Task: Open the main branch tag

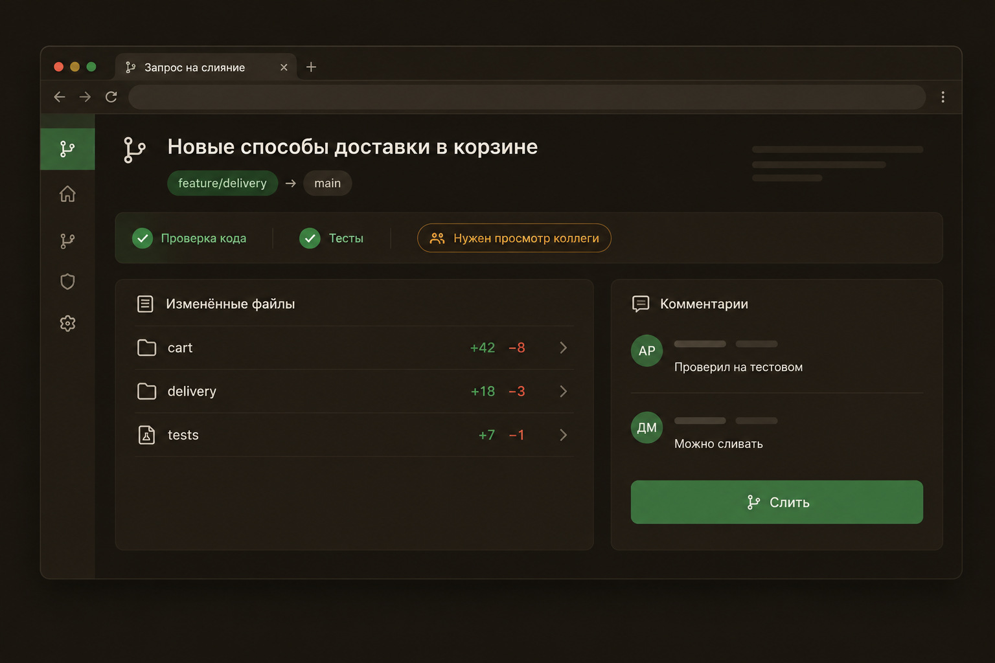Action: coord(328,183)
